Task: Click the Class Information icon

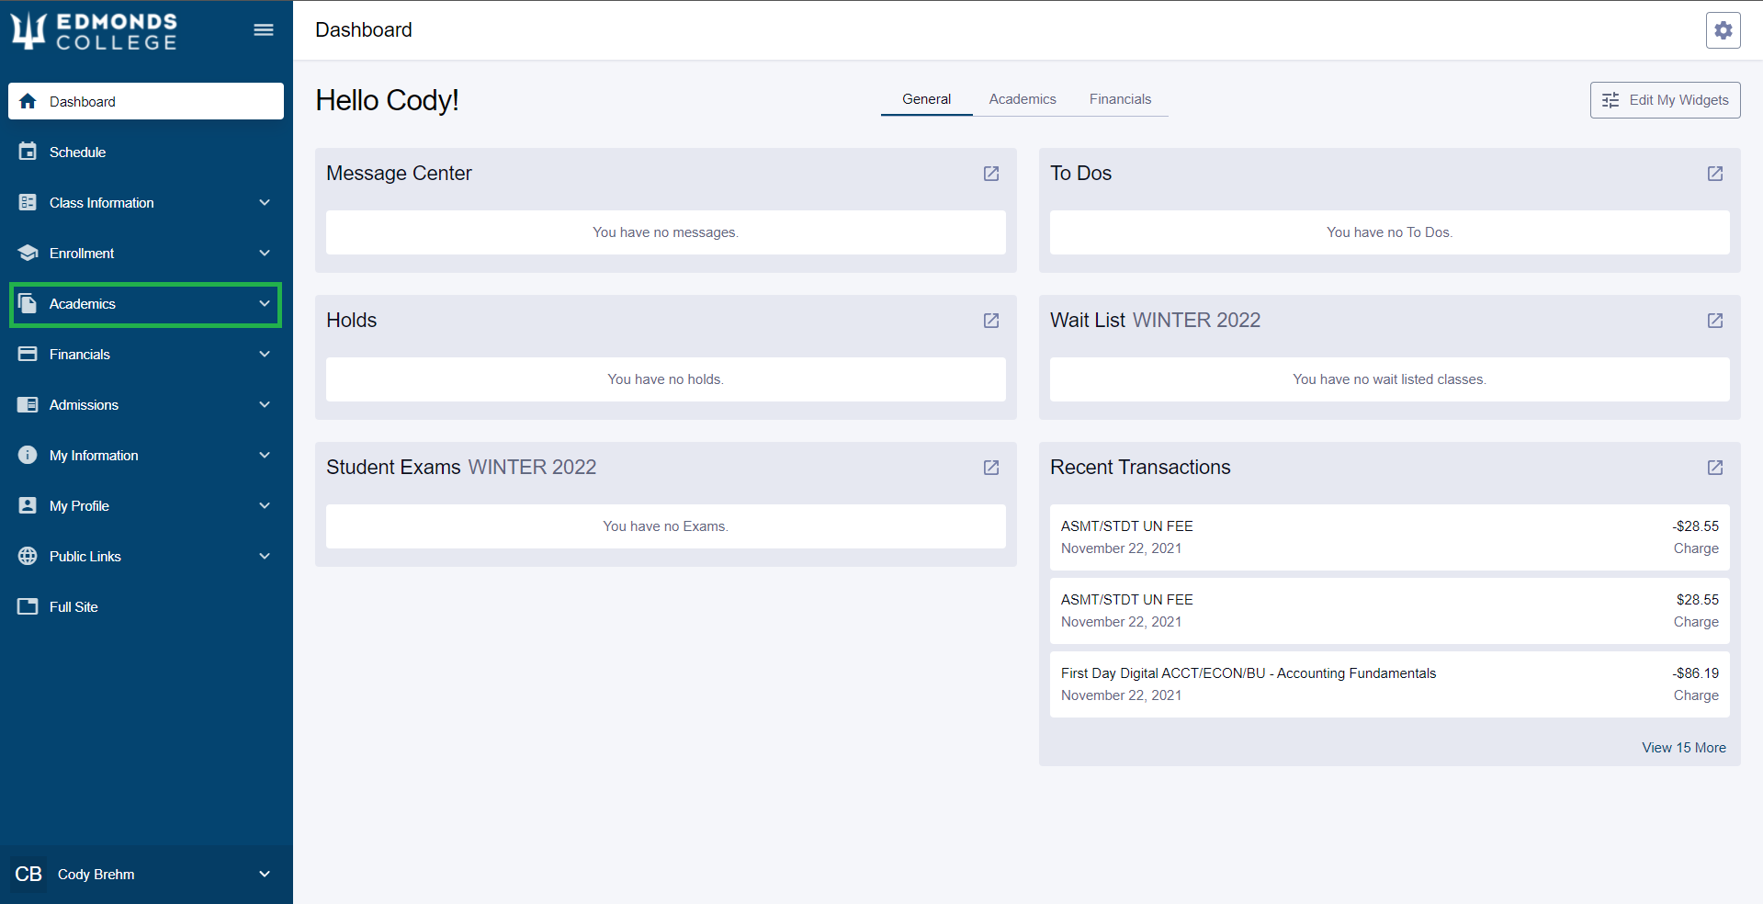Action: [x=28, y=202]
